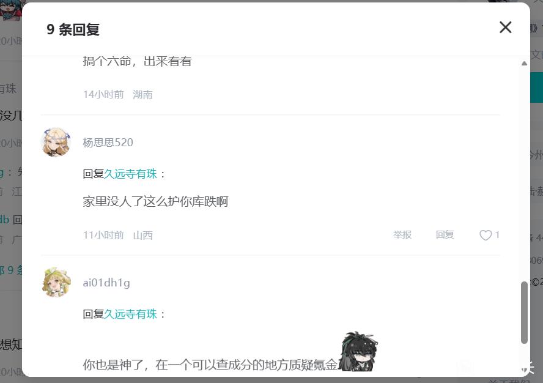Click the 14小时前 timestamp
The image size is (543, 383).
(103, 94)
